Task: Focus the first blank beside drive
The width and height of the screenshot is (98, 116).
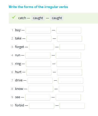Action: pyautogui.click(x=40, y=81)
